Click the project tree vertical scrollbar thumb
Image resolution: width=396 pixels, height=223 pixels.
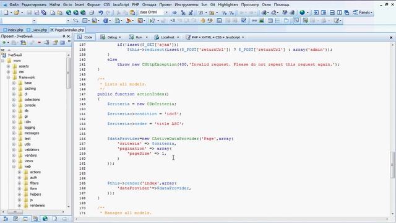pyautogui.click(x=68, y=73)
